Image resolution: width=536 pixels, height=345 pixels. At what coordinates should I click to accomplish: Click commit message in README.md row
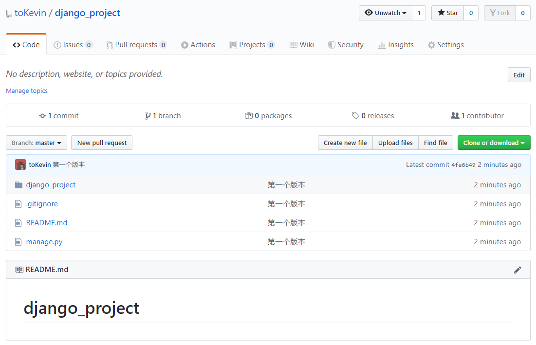pos(286,223)
